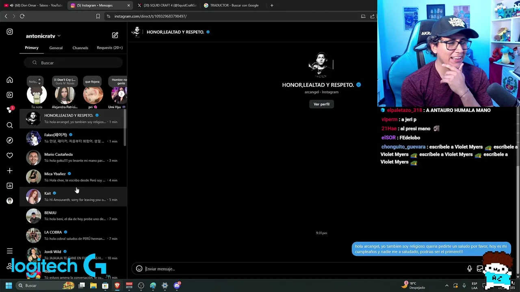Open Tu nota avatar to add note
The image size is (520, 292).
tap(37, 95)
